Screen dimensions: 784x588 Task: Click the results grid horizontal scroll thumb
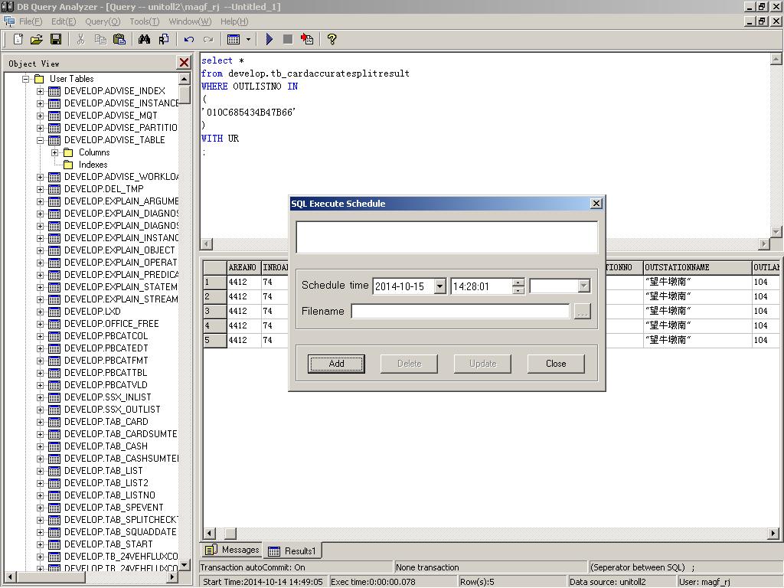pos(230,533)
